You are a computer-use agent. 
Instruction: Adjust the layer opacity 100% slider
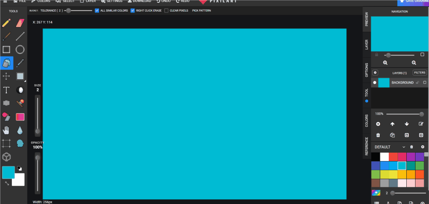[405, 114]
